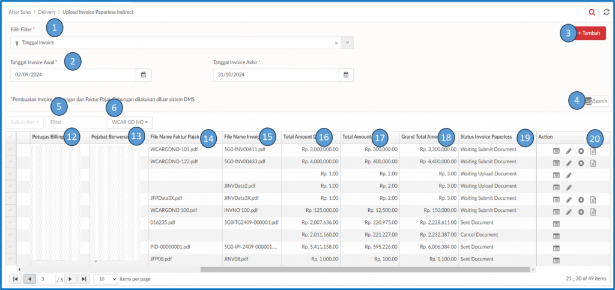The width and height of the screenshot is (615, 290).
Task: Click document icon on JFPData3X.pdf row
Action: tap(593, 200)
